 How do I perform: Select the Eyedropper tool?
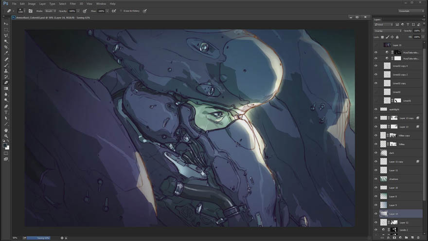pyautogui.click(x=6, y=53)
